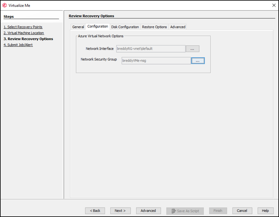Select the Advanced tab
Screen dimensions: 279x217
coord(177,27)
